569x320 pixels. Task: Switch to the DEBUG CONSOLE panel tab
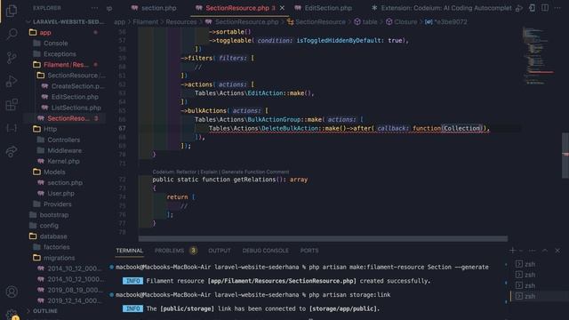(265, 251)
